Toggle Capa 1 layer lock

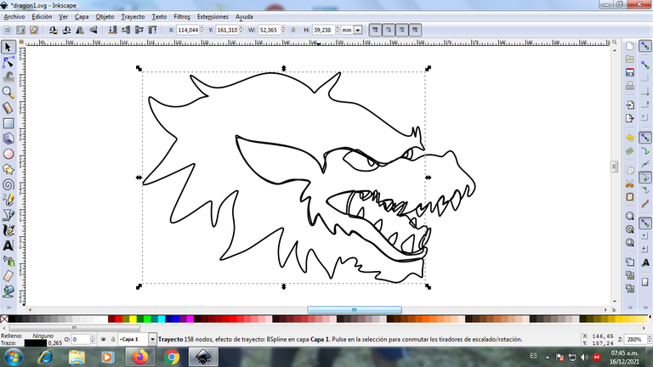tap(112, 340)
